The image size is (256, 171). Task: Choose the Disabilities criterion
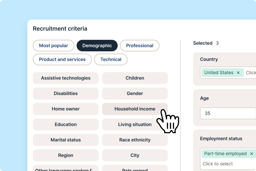coord(66,94)
